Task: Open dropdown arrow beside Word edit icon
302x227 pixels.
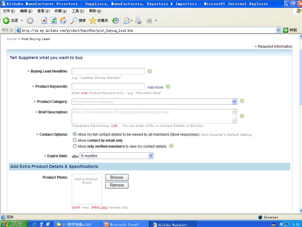Action: click(156, 20)
